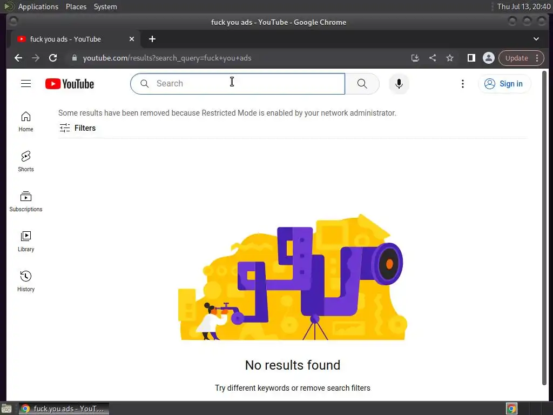Open Chrome three-dot menu
553x415 pixels.
coord(537,58)
